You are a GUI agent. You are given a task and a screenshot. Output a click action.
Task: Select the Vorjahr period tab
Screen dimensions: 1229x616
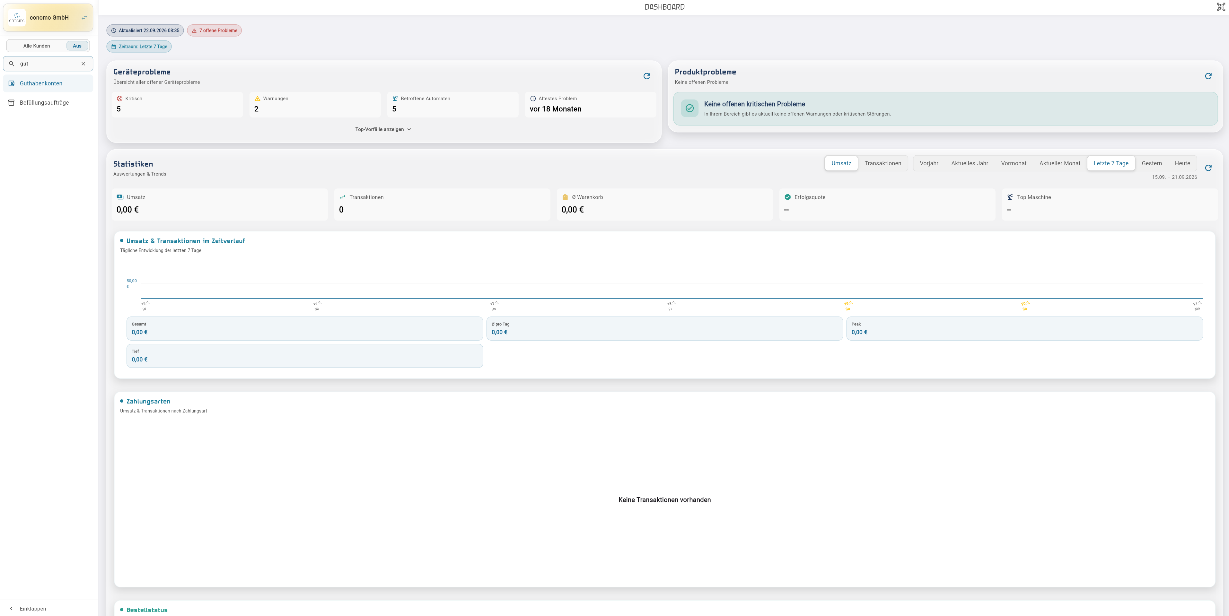pos(928,163)
